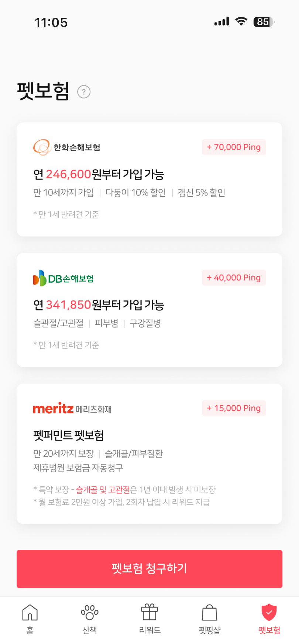The height and width of the screenshot is (643, 299).
Task: Open the 산책 paw icon tab
Action: 90,613
